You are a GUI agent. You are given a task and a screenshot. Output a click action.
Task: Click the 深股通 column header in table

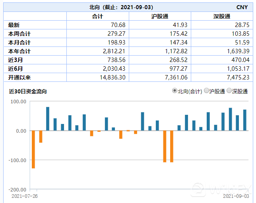pos(222,16)
